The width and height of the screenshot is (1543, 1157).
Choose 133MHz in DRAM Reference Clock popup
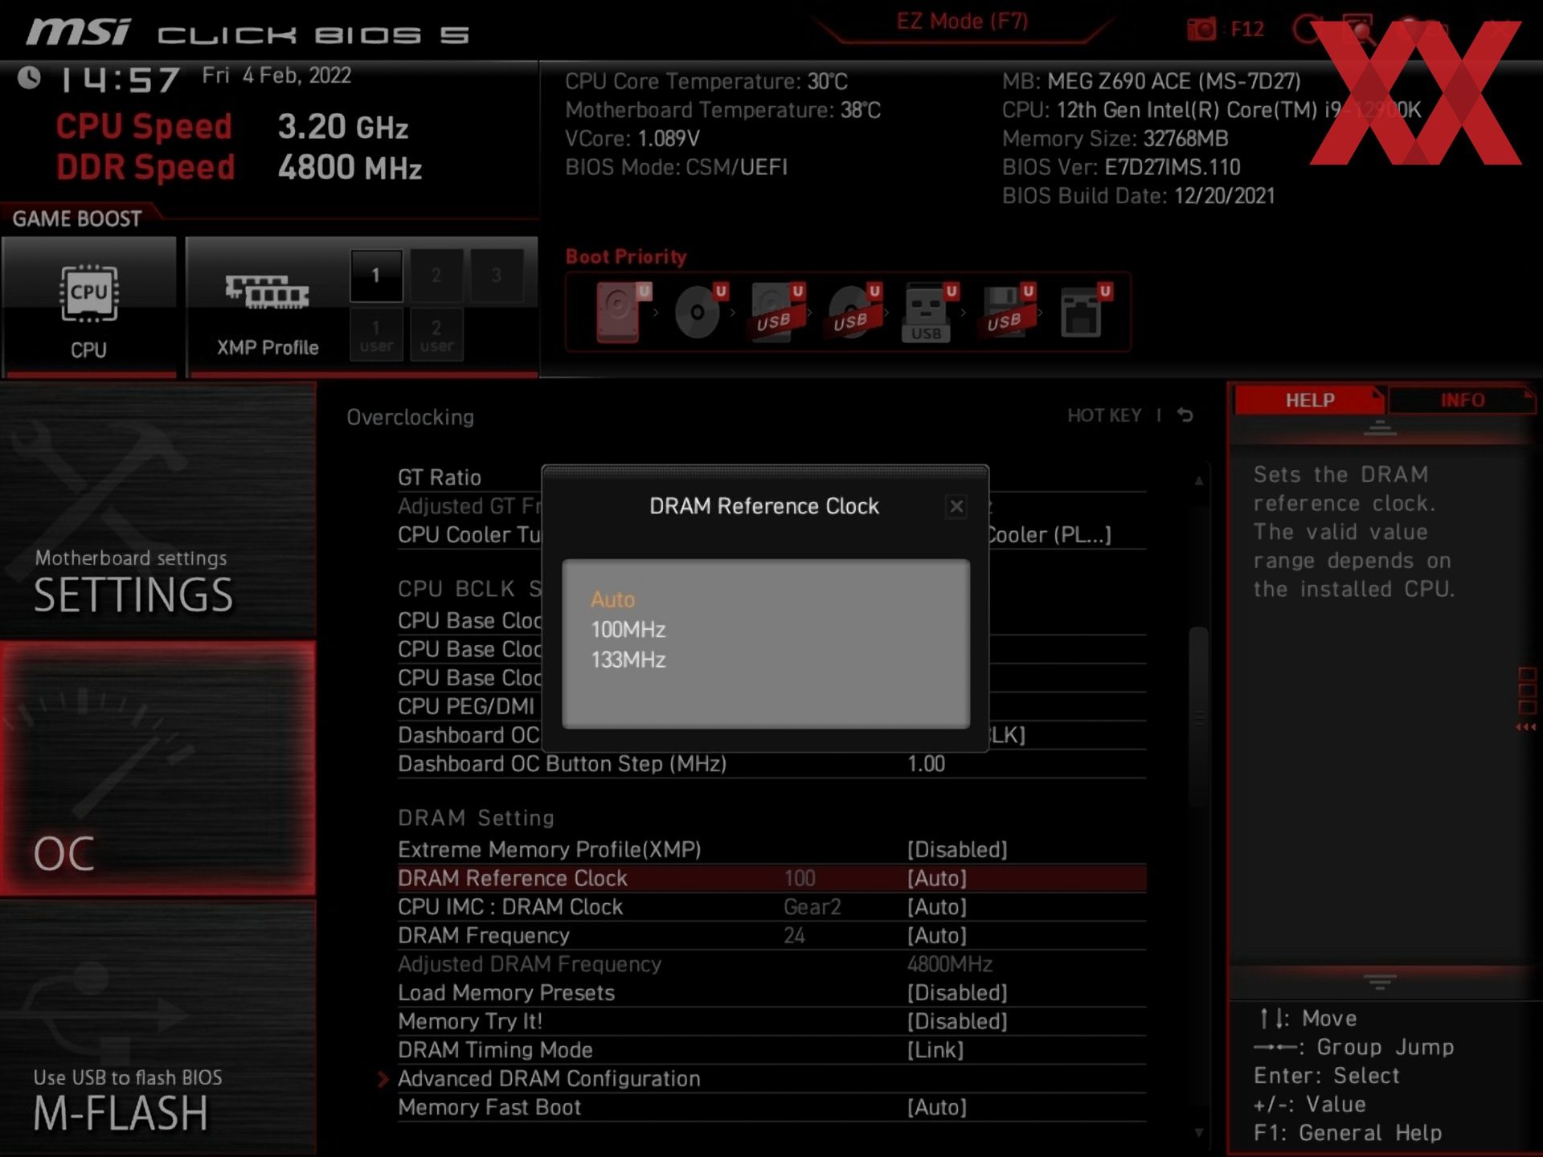(628, 660)
